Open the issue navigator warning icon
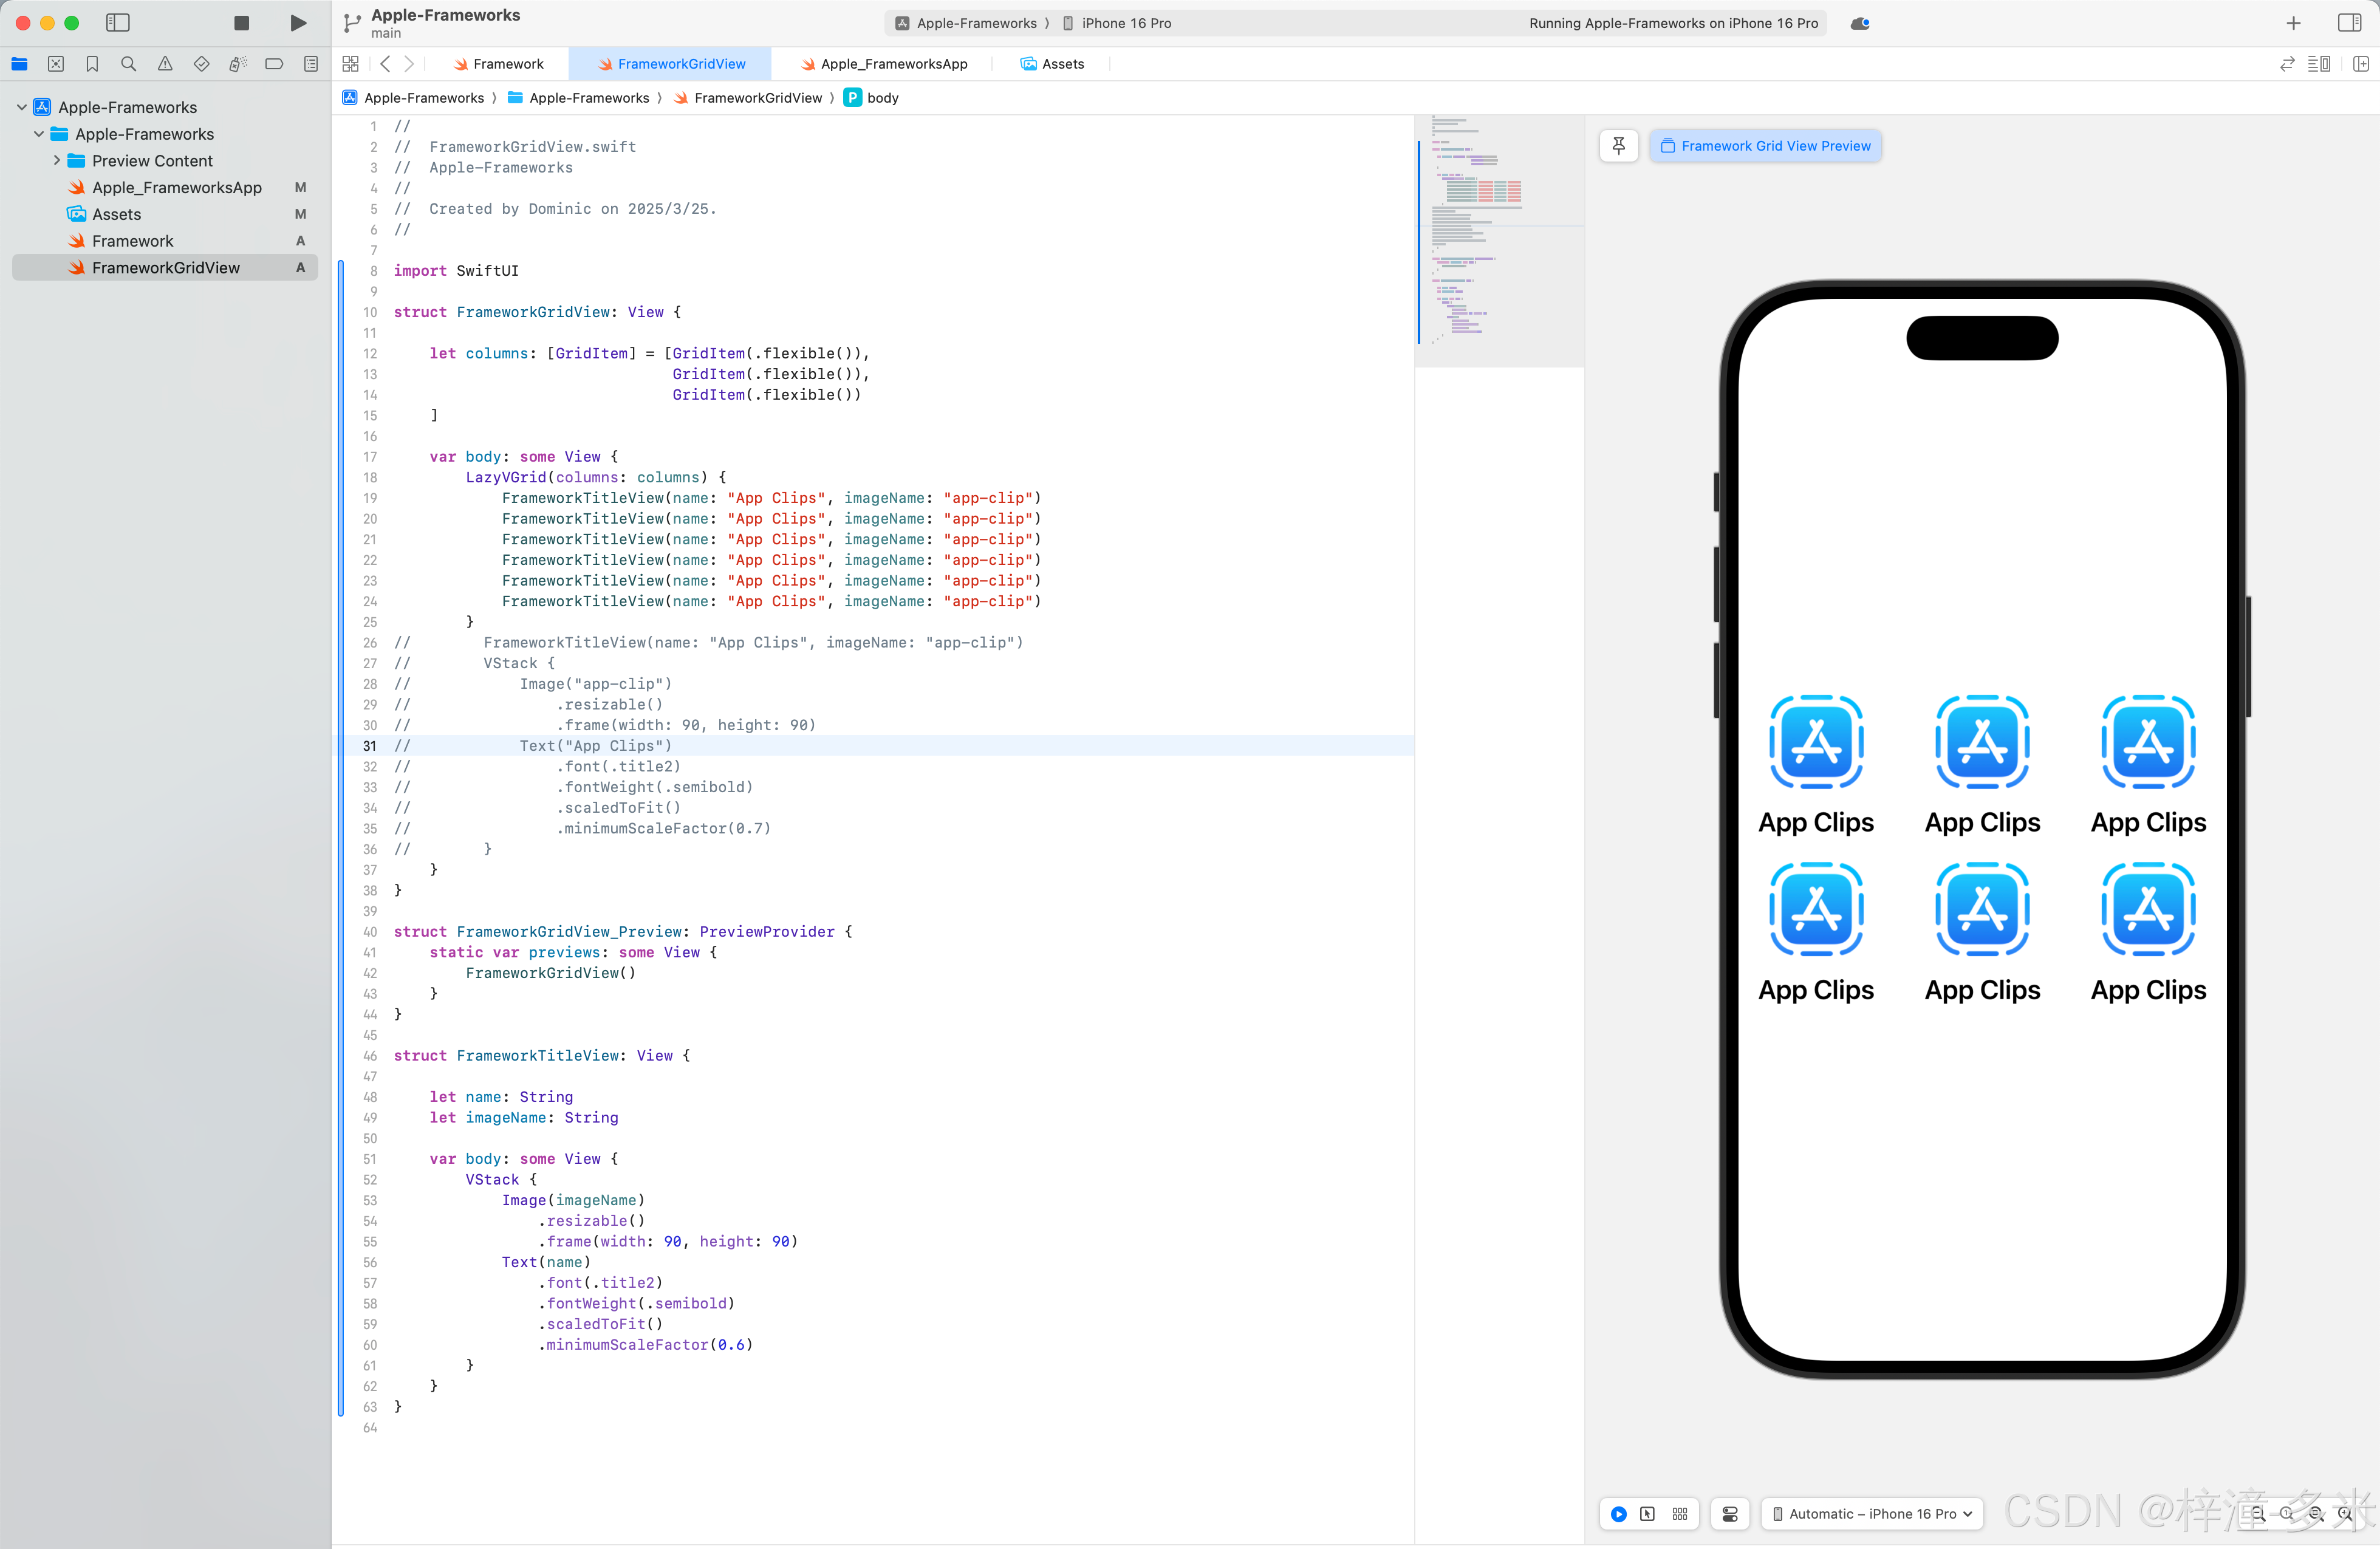This screenshot has height=1549, width=2380. pos(165,64)
